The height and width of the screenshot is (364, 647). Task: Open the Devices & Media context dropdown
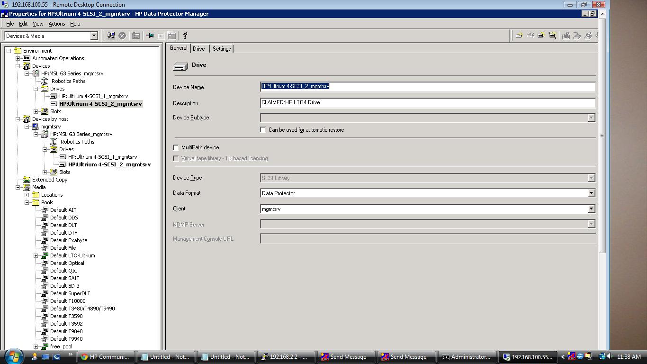pyautogui.click(x=94, y=36)
